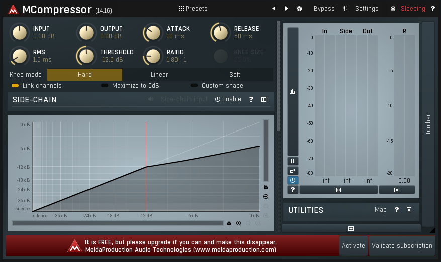Click the Threshold knob

[86, 56]
